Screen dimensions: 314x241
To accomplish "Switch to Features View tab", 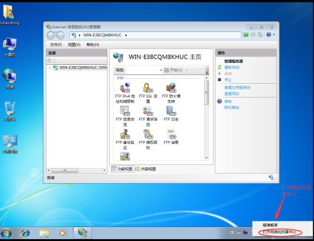I will pos(122,169).
